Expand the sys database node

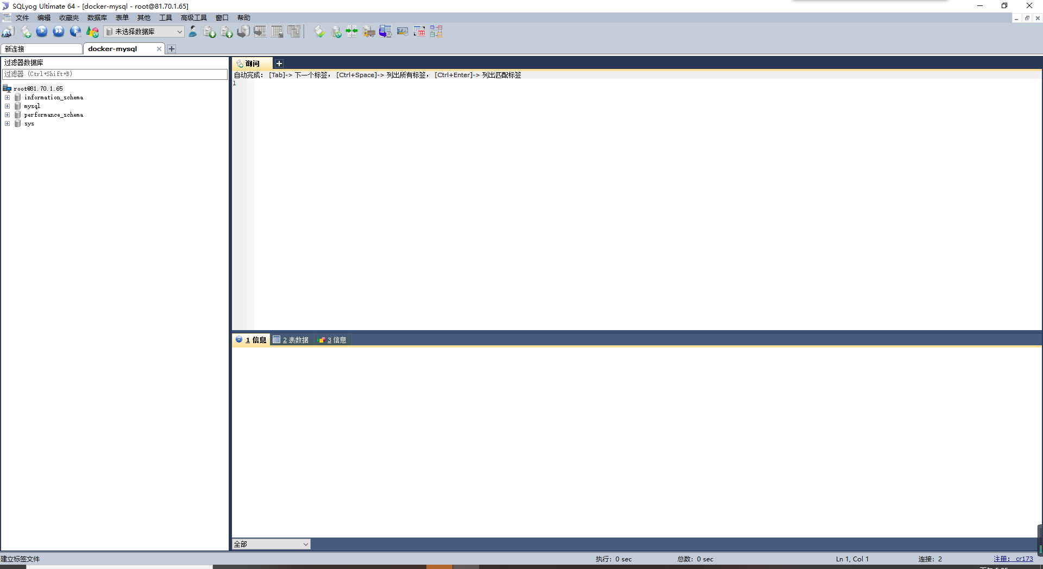coord(8,124)
